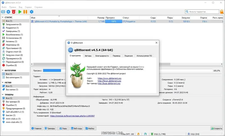This screenshot has height=136, width=225.
Task: Click the speed gauge icon in status bar
Action: click(145, 134)
